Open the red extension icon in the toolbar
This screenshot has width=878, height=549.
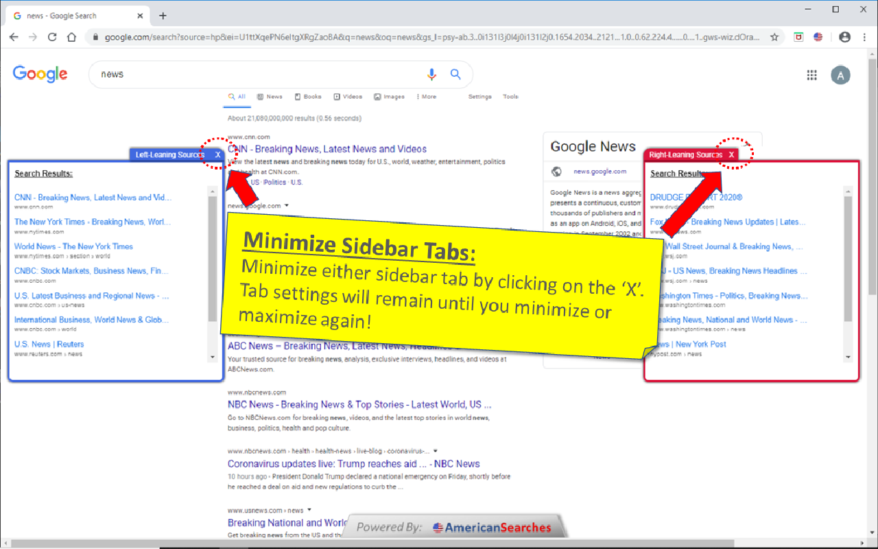798,37
